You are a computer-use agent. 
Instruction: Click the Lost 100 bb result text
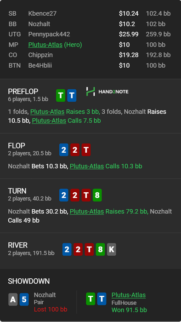point(51,309)
